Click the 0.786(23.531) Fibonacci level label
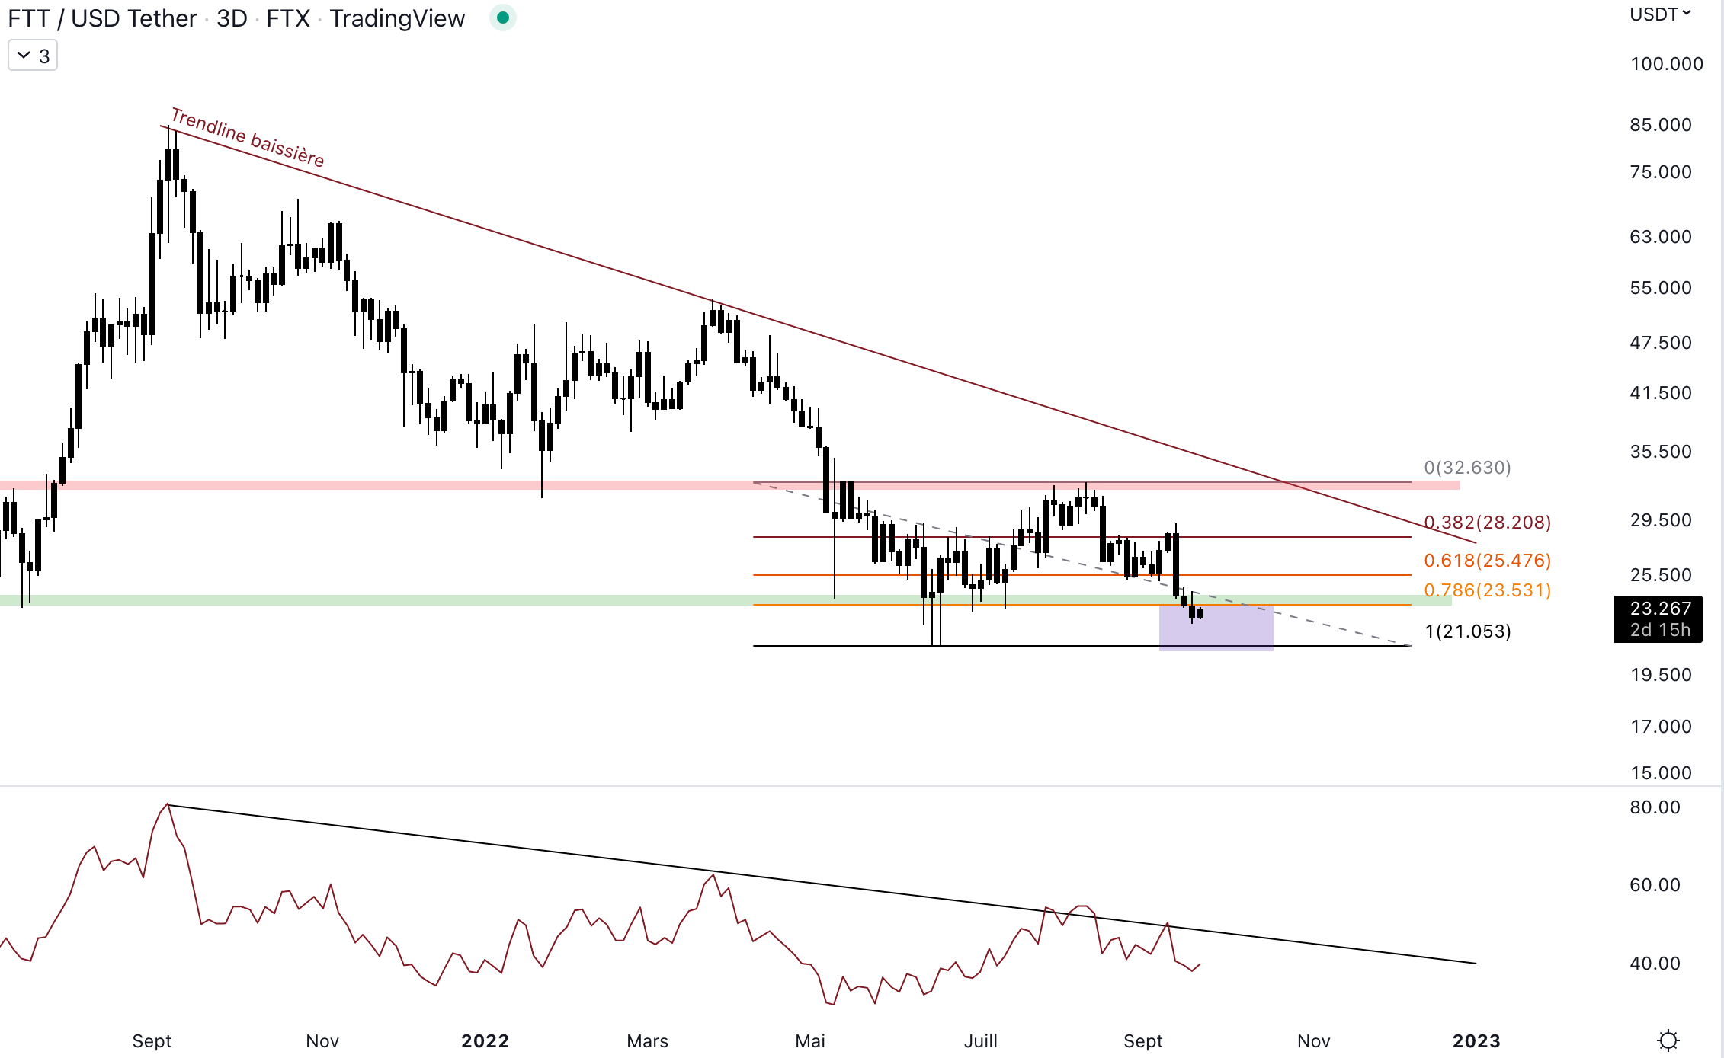The image size is (1724, 1058). (x=1487, y=590)
